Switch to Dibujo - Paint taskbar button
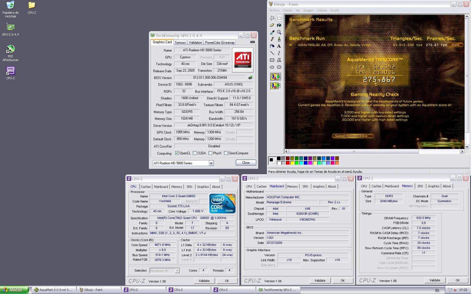The image size is (471, 294). [x=99, y=290]
